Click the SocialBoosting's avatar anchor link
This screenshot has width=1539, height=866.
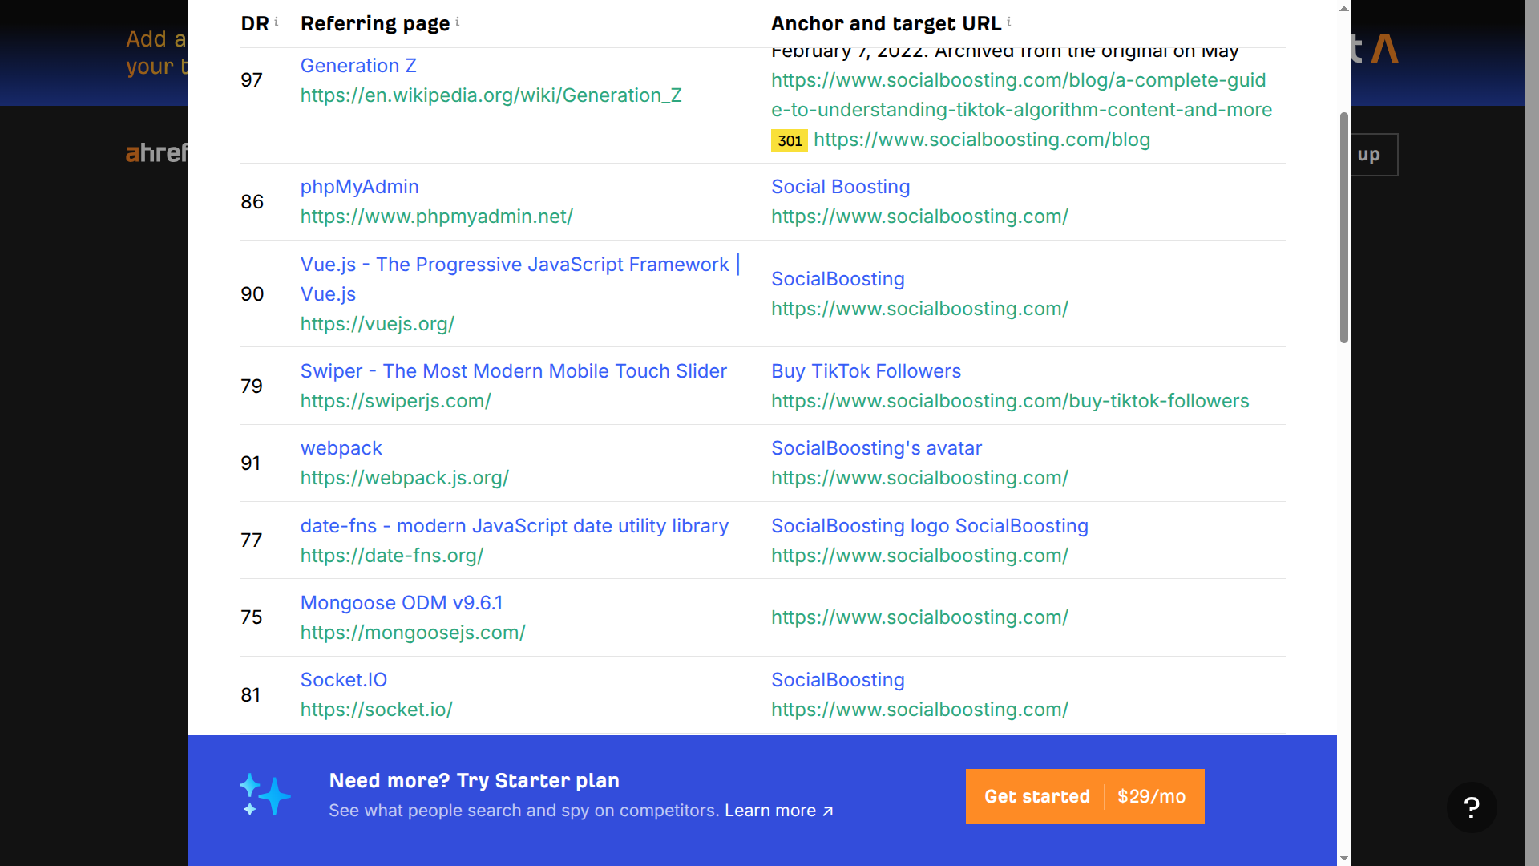click(x=876, y=448)
